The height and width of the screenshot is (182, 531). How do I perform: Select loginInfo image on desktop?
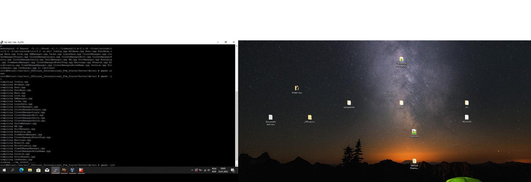click(x=414, y=133)
